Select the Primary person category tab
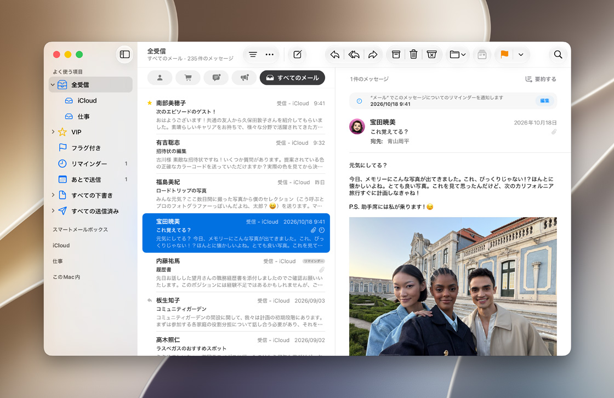 click(x=160, y=77)
